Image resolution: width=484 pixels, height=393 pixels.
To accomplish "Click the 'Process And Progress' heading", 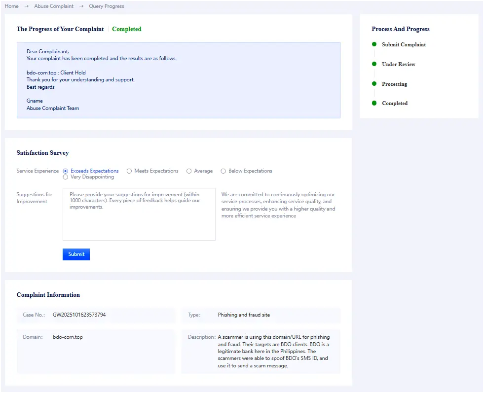I will pos(401,29).
